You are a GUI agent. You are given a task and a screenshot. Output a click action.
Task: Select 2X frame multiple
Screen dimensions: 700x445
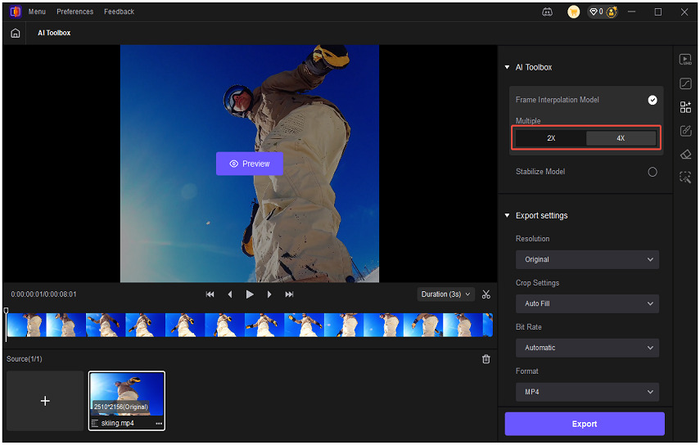click(551, 138)
